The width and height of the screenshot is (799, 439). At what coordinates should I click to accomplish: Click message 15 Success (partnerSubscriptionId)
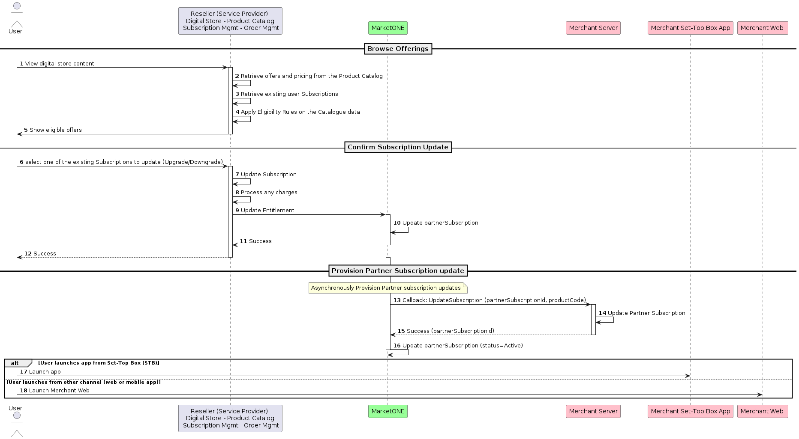pos(446,331)
